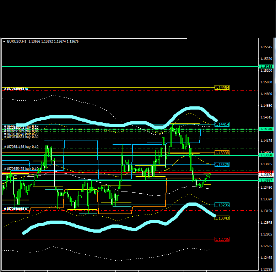Click the high price value 1.13692
The image size is (276, 272).
(47, 41)
